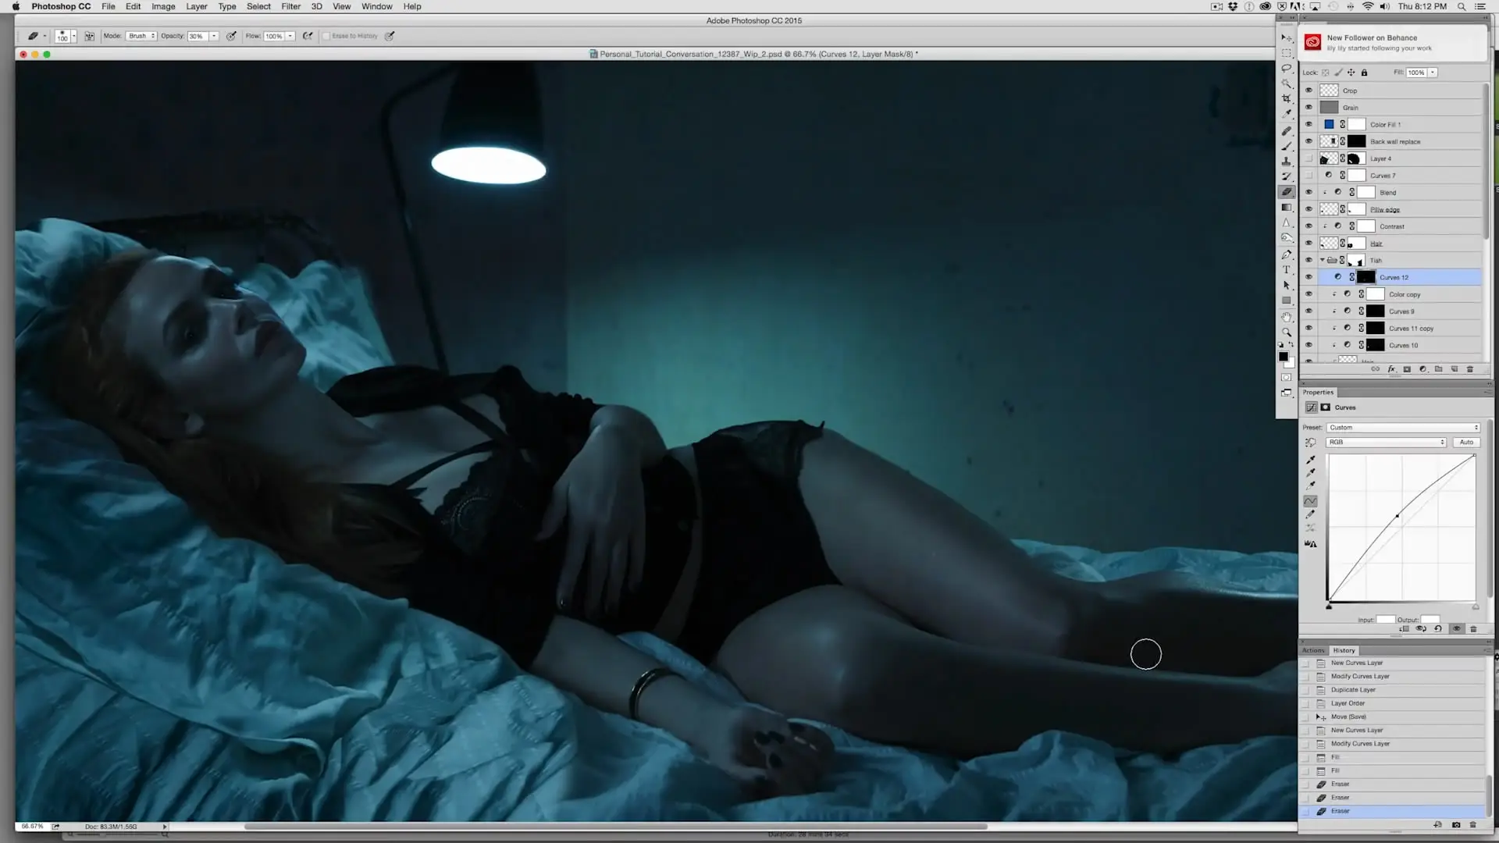
Task: Hide the Curves 12 layer
Action: click(x=1309, y=277)
